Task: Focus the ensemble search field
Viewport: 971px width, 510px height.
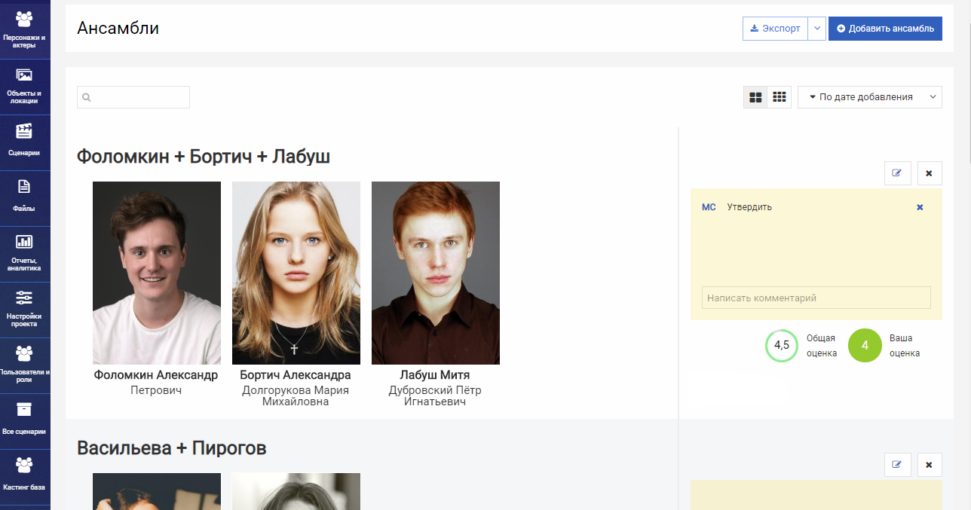Action: click(133, 97)
